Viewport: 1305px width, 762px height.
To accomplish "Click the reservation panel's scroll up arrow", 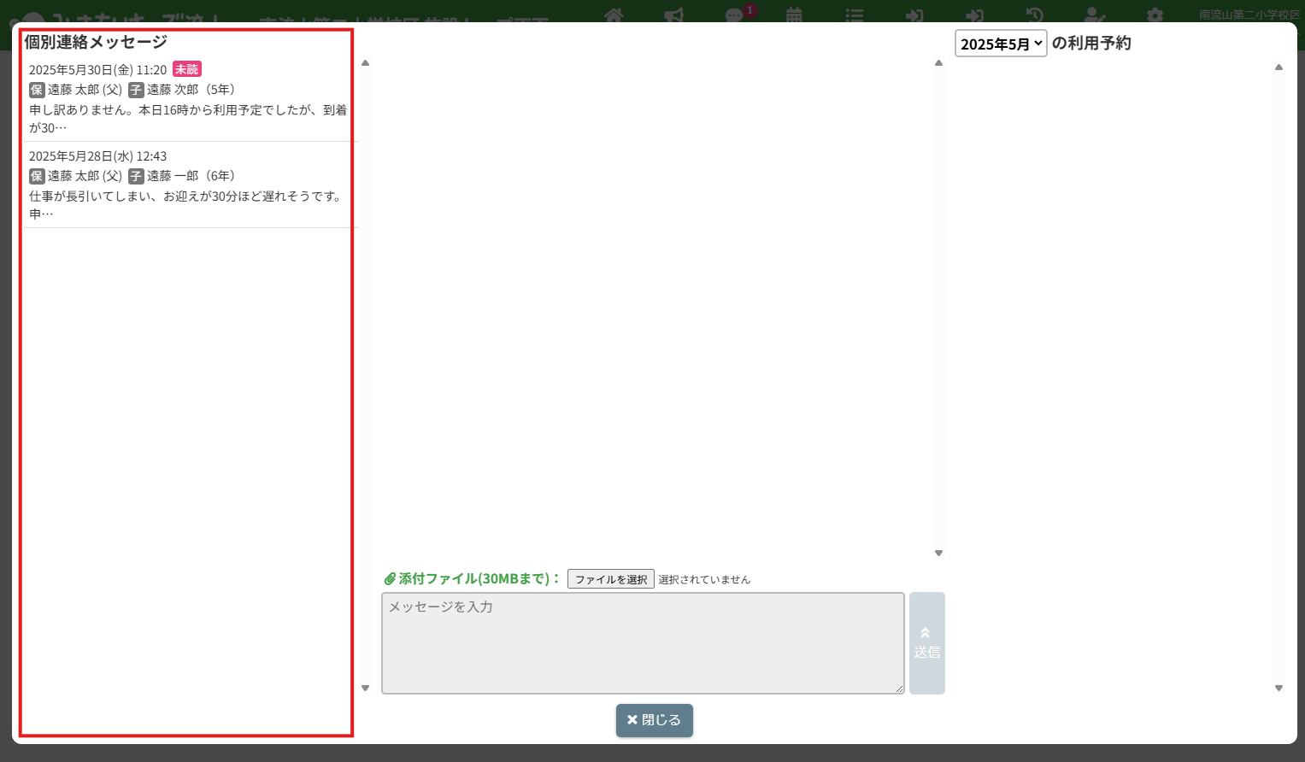I will click(x=1279, y=67).
